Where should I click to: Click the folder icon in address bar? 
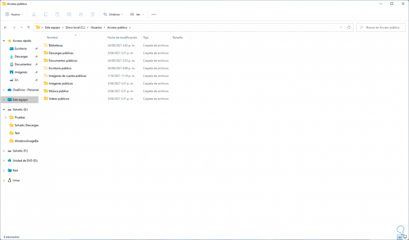pyautogui.click(x=38, y=27)
